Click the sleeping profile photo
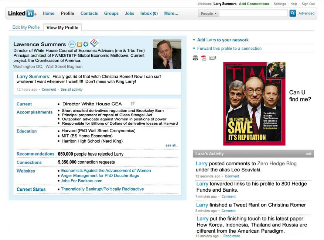The height and width of the screenshot is (240, 324). point(167,54)
